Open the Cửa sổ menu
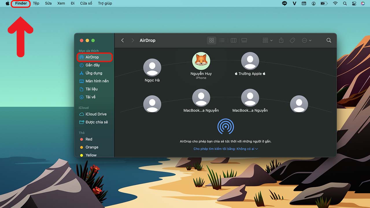The image size is (370, 208). pyautogui.click(x=86, y=3)
